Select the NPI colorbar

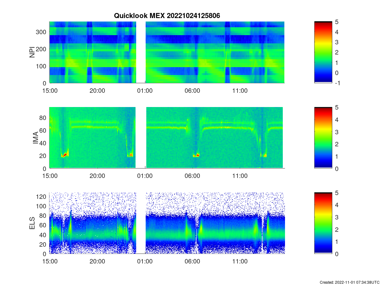click(323, 52)
